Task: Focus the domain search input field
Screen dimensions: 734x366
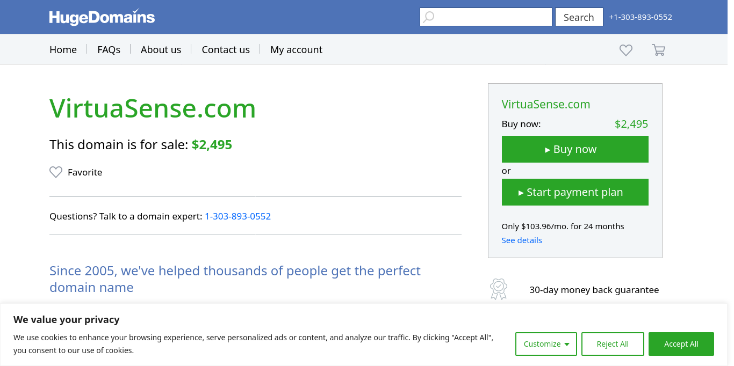Action: point(486,17)
